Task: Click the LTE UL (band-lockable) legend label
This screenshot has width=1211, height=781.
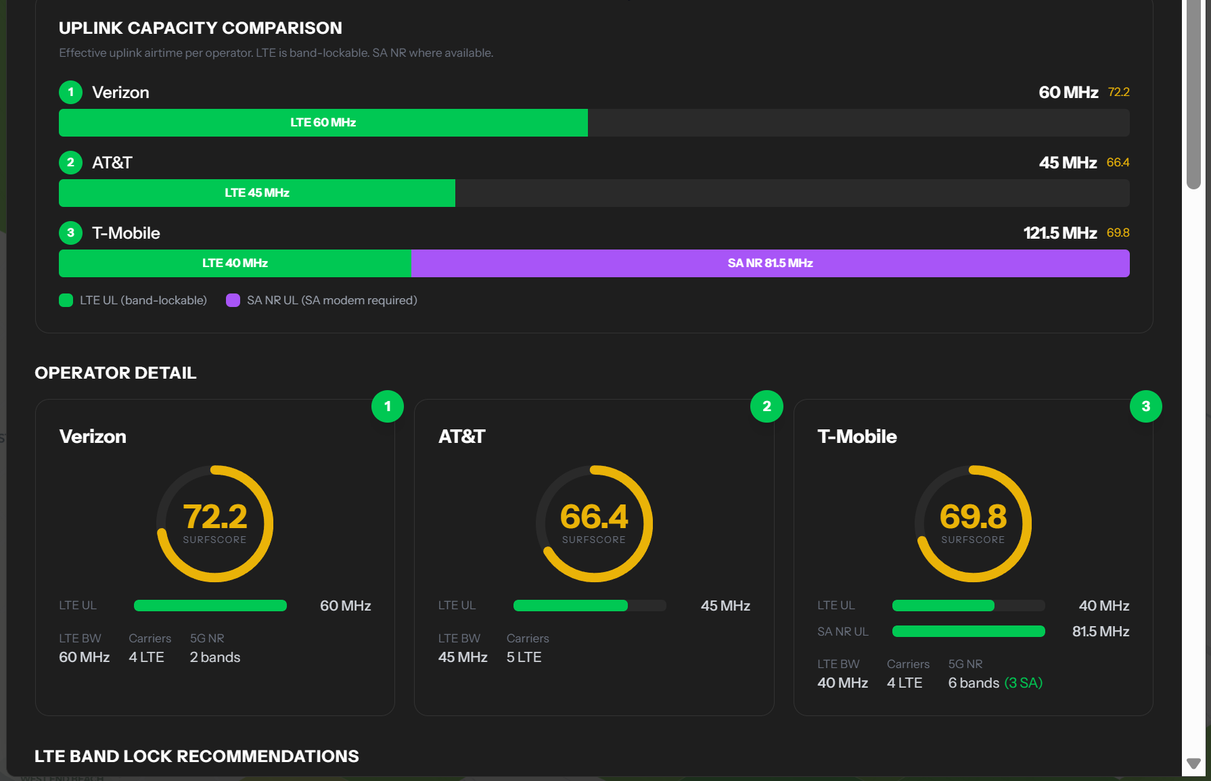Action: (143, 300)
